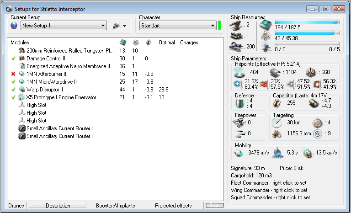Click the EM resistance icon

[238, 84]
